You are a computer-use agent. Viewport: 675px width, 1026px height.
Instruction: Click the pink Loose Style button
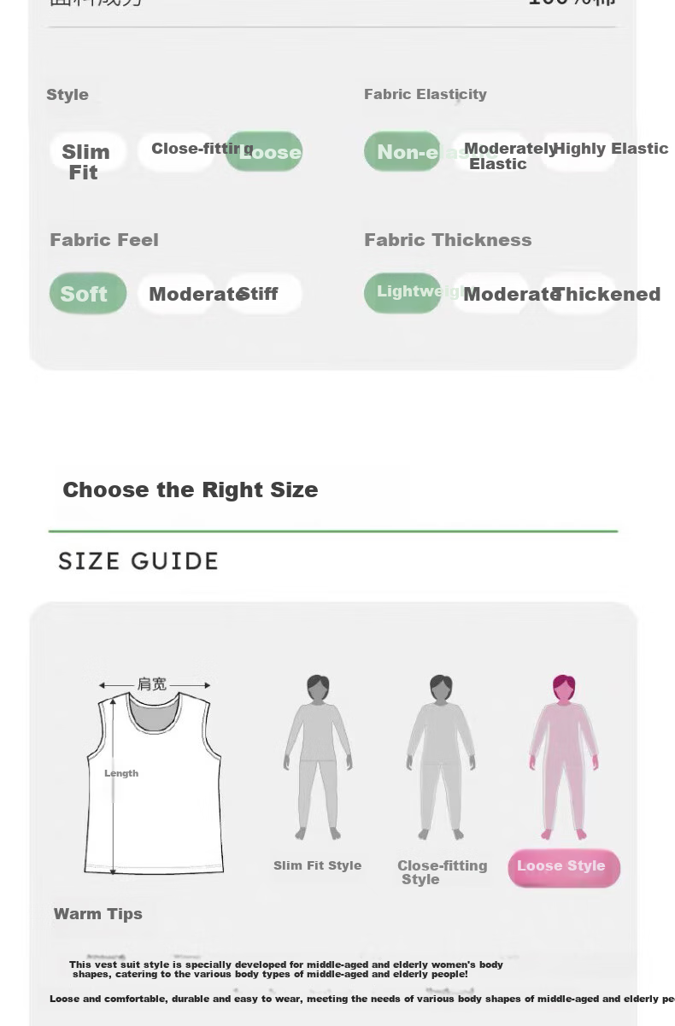[564, 867]
